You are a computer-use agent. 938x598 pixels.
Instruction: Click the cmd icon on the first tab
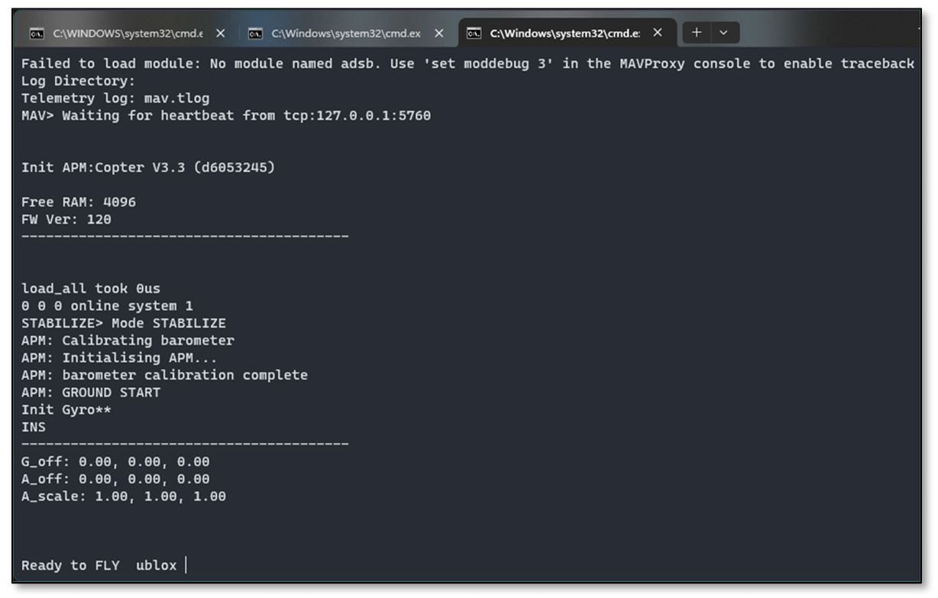coord(36,34)
